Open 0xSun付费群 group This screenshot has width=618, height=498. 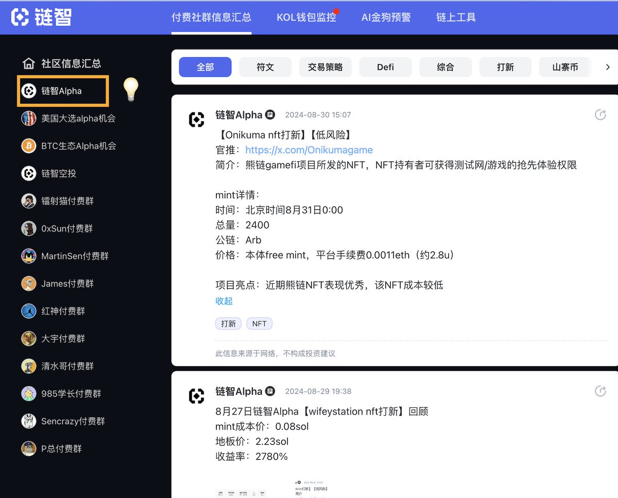[x=67, y=229]
